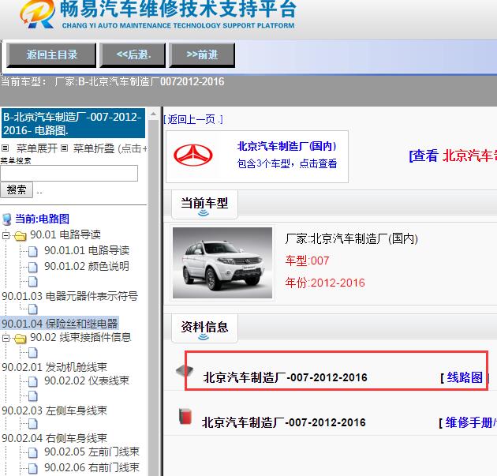Click the page icon beside 90.02.06 右前门线束
497x476 pixels.
click(32, 468)
